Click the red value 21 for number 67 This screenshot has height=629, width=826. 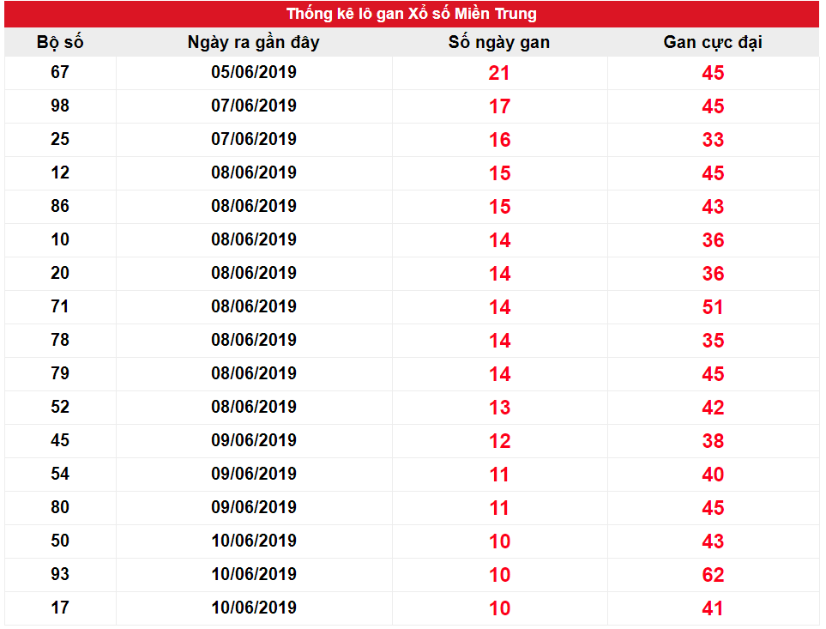tap(499, 73)
